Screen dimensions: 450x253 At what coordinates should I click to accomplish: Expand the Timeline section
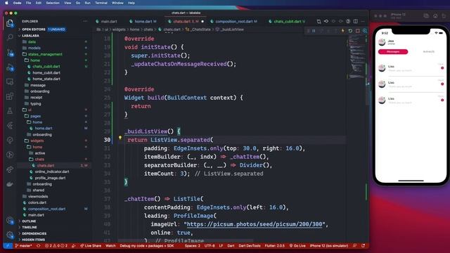click(x=30, y=227)
